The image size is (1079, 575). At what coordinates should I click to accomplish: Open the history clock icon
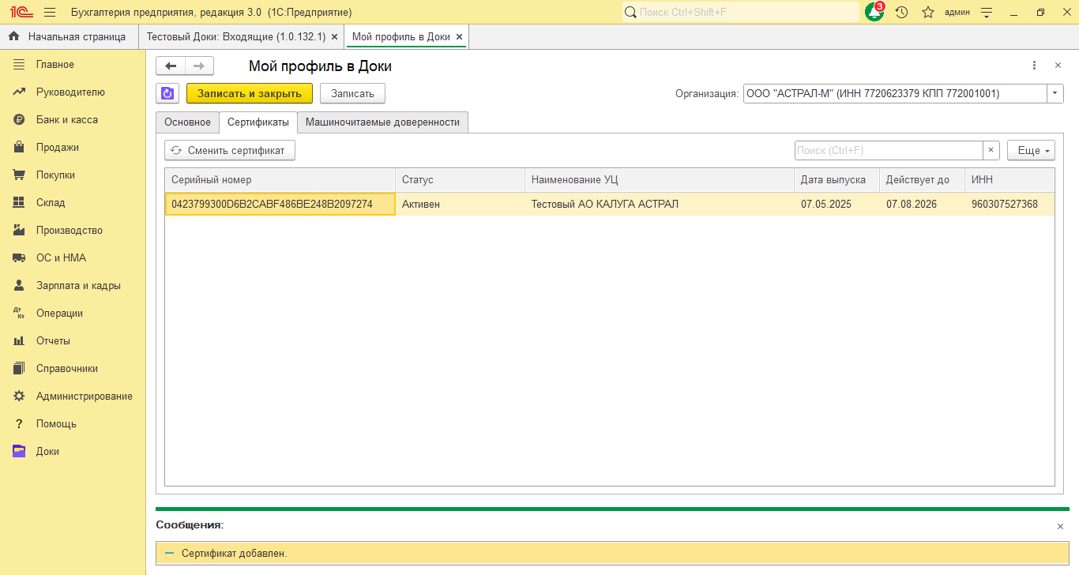pos(901,13)
